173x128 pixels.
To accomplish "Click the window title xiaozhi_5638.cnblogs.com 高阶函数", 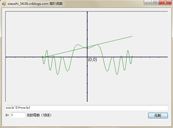I will [35, 4].
